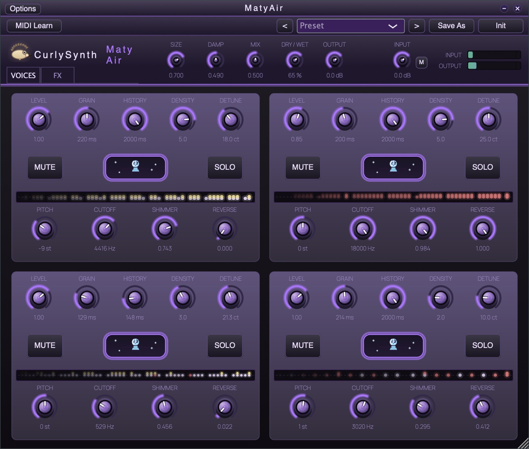Click the sleeping face freeze button in top-right voice
The height and width of the screenshot is (449, 529).
(x=393, y=167)
